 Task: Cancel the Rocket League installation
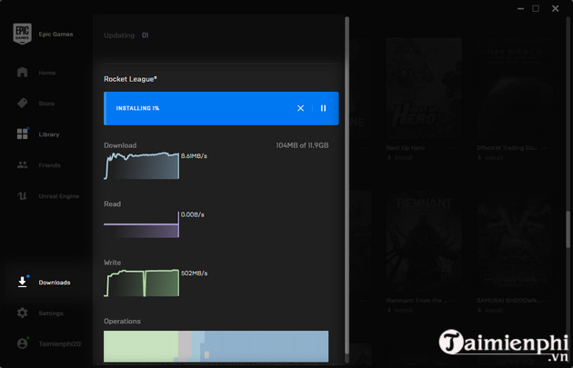pyautogui.click(x=300, y=108)
